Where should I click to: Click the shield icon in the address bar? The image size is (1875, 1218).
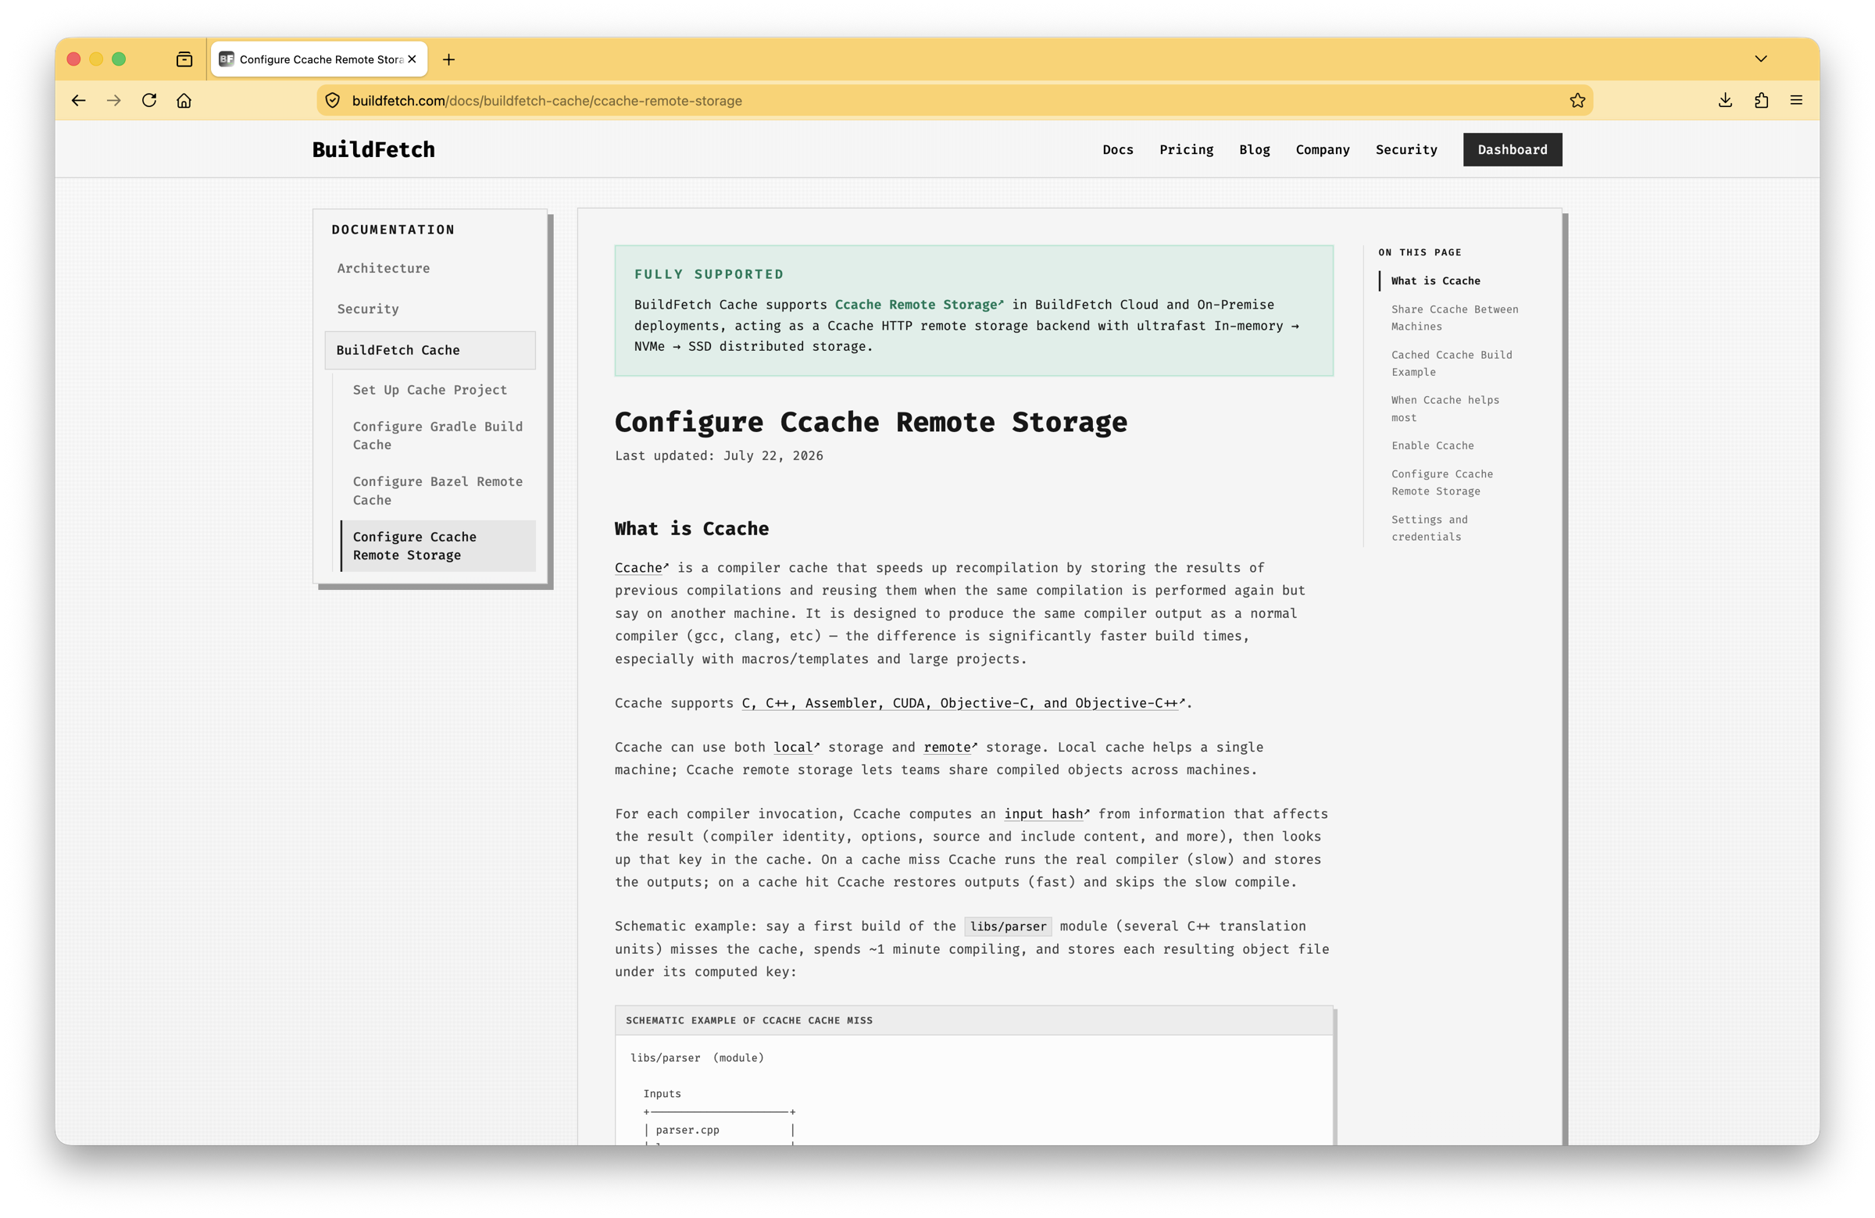coord(333,100)
